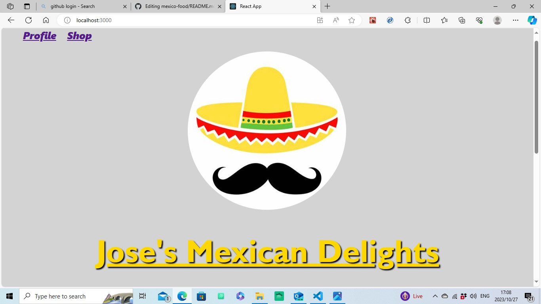541x304 pixels.
Task: Expand hidden icons in the system tray
Action: point(435,296)
